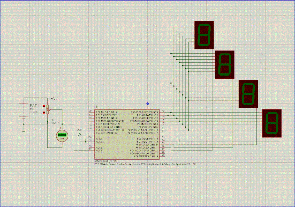295x207 pixels.
Task: Click the blue origin marker crosshair
Action: click(x=147, y=104)
